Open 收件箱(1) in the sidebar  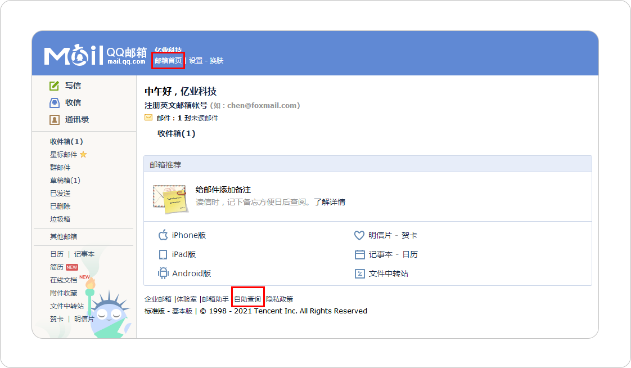[66, 141]
